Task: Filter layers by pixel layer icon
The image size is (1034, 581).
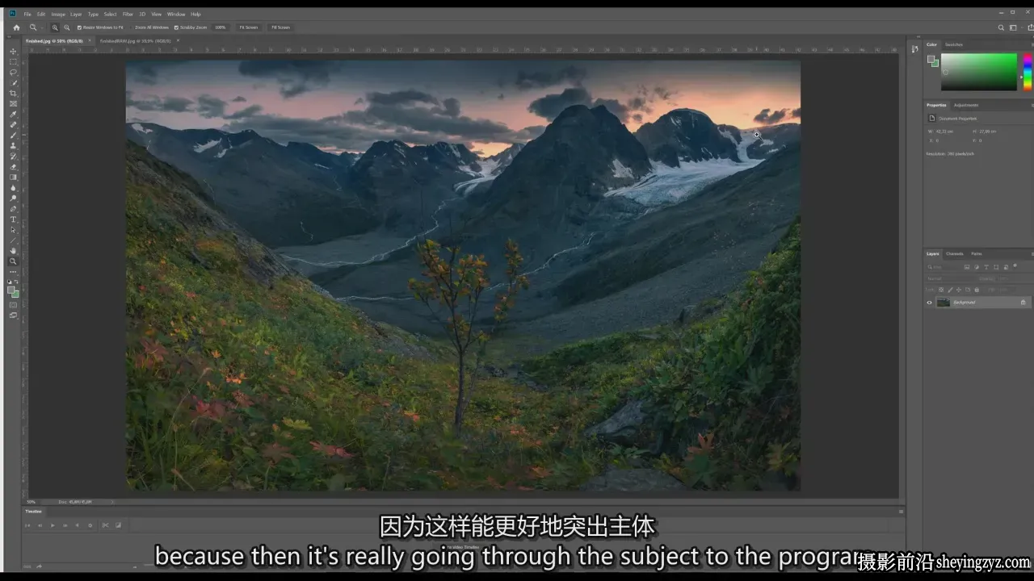Action: (x=968, y=267)
